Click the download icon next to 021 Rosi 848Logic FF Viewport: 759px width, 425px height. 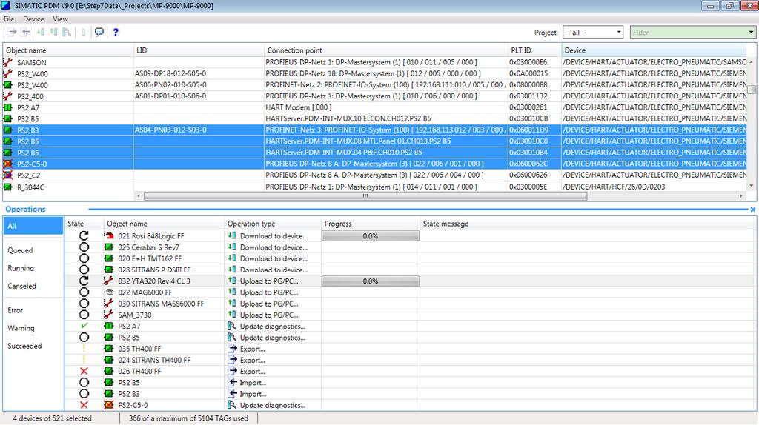click(232, 235)
